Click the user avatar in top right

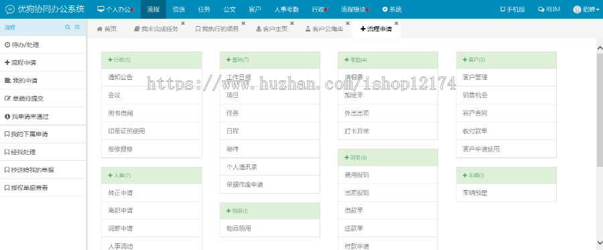click(577, 9)
